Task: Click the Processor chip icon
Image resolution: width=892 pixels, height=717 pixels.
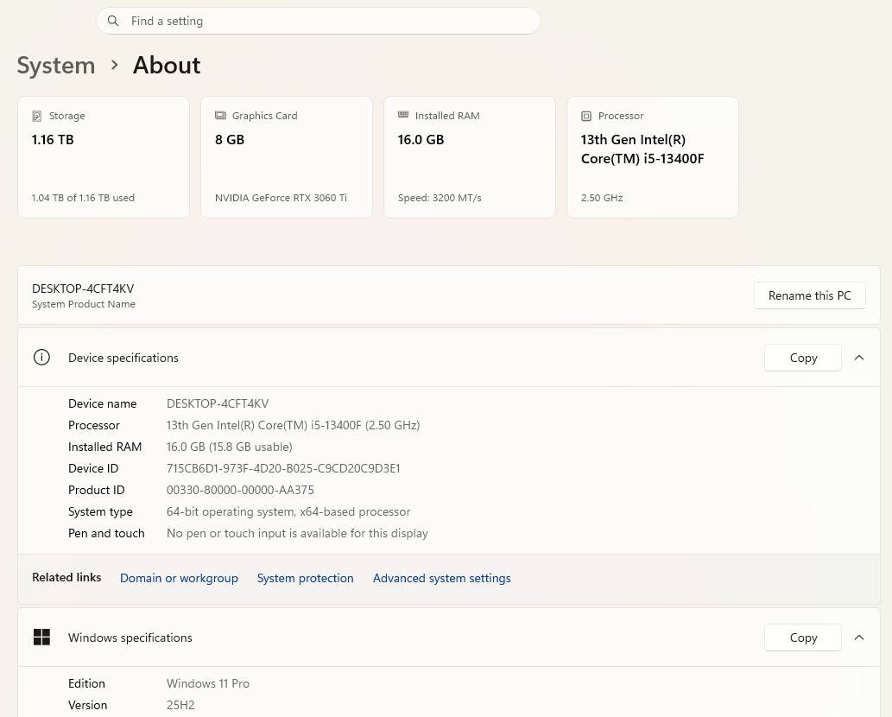Action: 586,116
